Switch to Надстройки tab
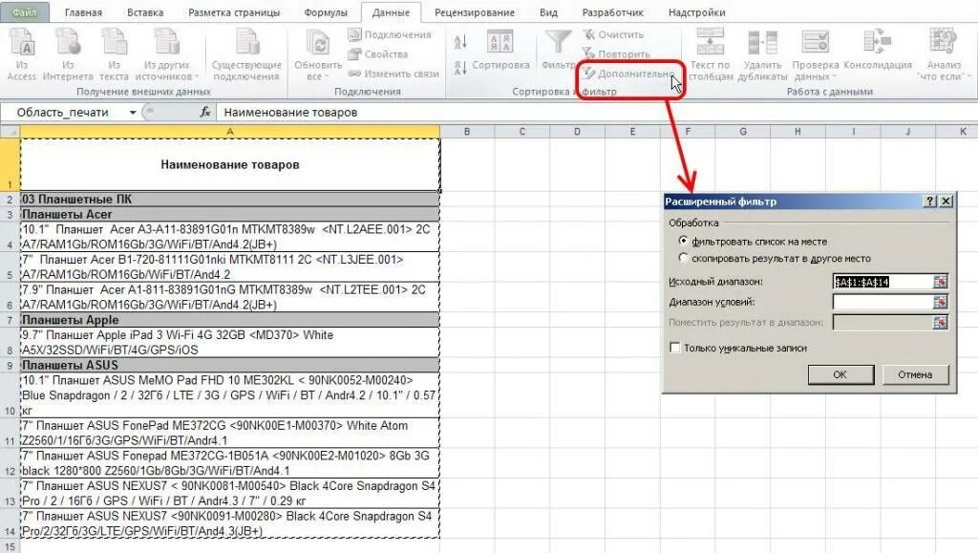This screenshot has width=978, height=553. click(696, 12)
